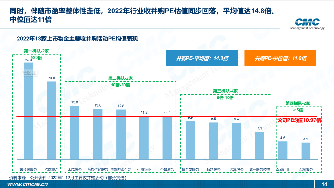Screen dimensions: 334x188
Task: Click the 招商积余 bar valued 20.0
Action: point(52,120)
